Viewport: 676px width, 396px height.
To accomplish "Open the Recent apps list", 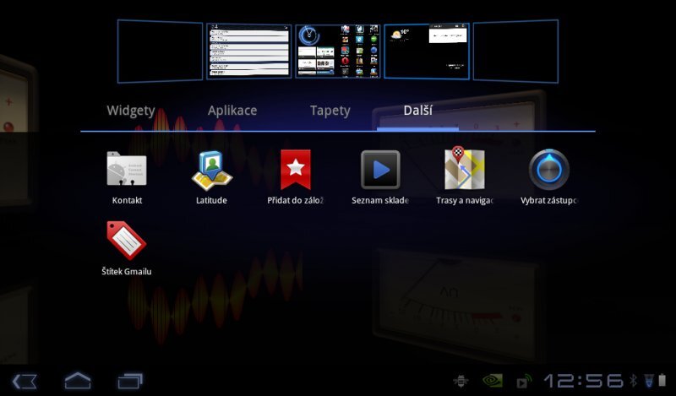I will coord(130,382).
